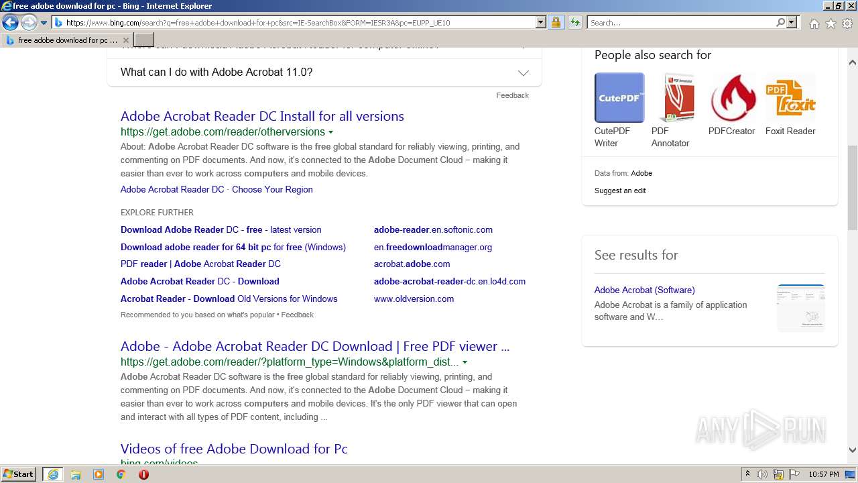Open 'Videos of free Adobe Download for Pc'
Image resolution: width=858 pixels, height=483 pixels.
pos(234,449)
